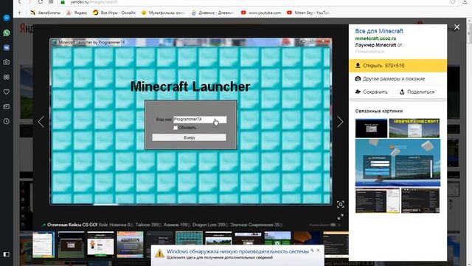Open the personal news sidebar icon

click(7, 106)
